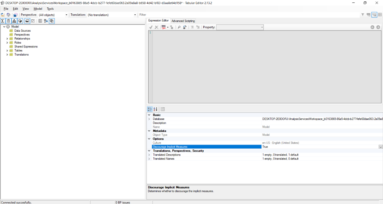Click the Filter input field
383x204 pixels.
click(249, 15)
